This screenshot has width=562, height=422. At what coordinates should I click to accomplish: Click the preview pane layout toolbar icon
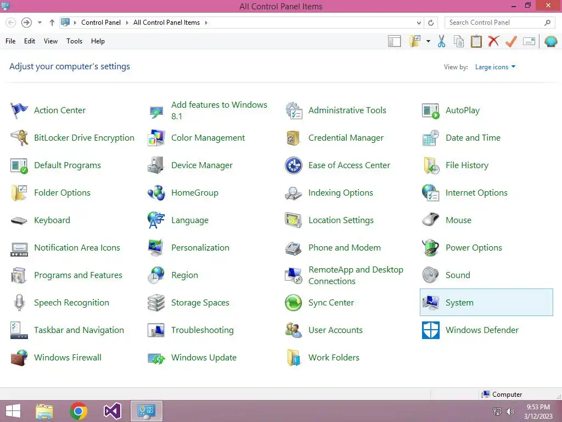(x=394, y=41)
